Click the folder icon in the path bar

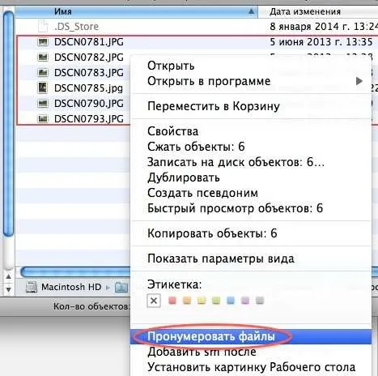pyautogui.click(x=121, y=287)
